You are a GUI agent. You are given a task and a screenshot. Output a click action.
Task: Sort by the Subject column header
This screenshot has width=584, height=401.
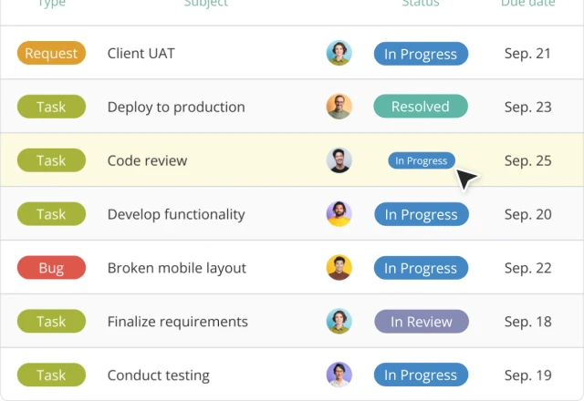[206, 4]
